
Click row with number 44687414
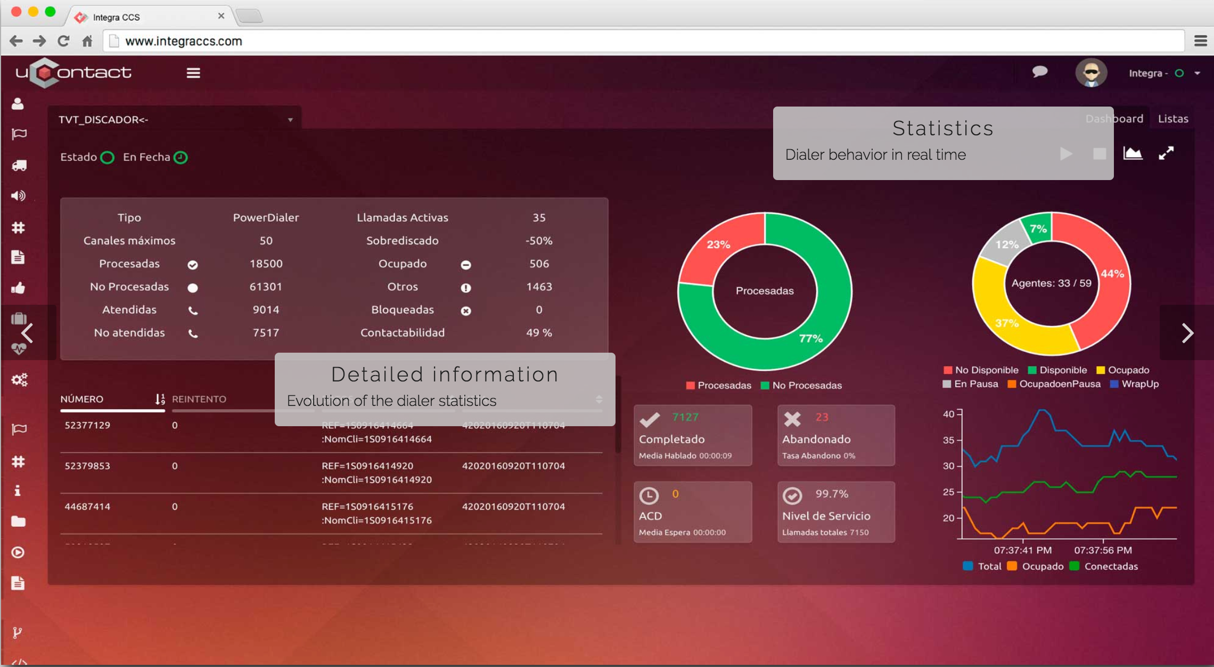(331, 513)
